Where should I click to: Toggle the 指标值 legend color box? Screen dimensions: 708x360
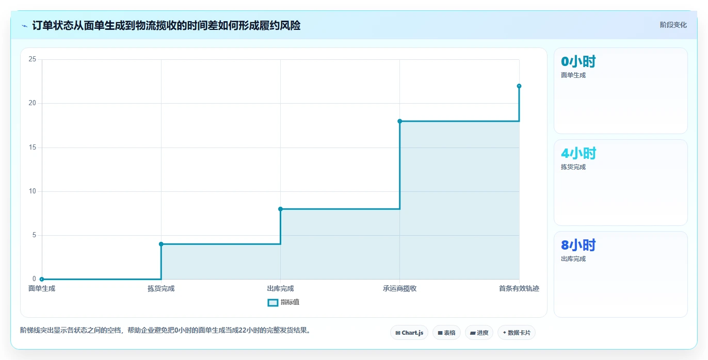(x=273, y=302)
